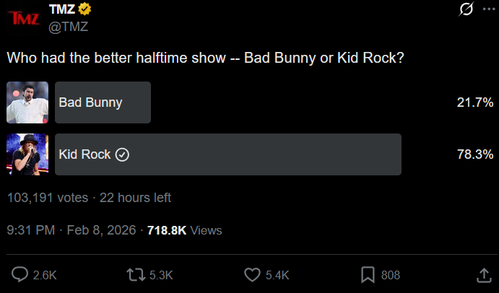Open the share icon at bottom right

(x=484, y=275)
